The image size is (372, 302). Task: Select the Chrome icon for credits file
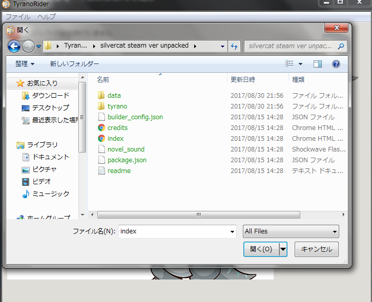(x=101, y=127)
